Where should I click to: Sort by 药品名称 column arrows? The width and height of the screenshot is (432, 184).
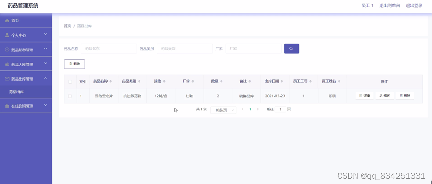tap(111, 81)
